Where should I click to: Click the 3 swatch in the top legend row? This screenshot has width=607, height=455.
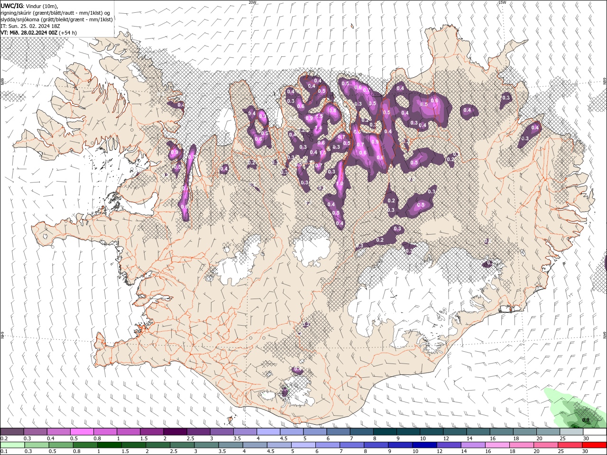[x=221, y=432]
